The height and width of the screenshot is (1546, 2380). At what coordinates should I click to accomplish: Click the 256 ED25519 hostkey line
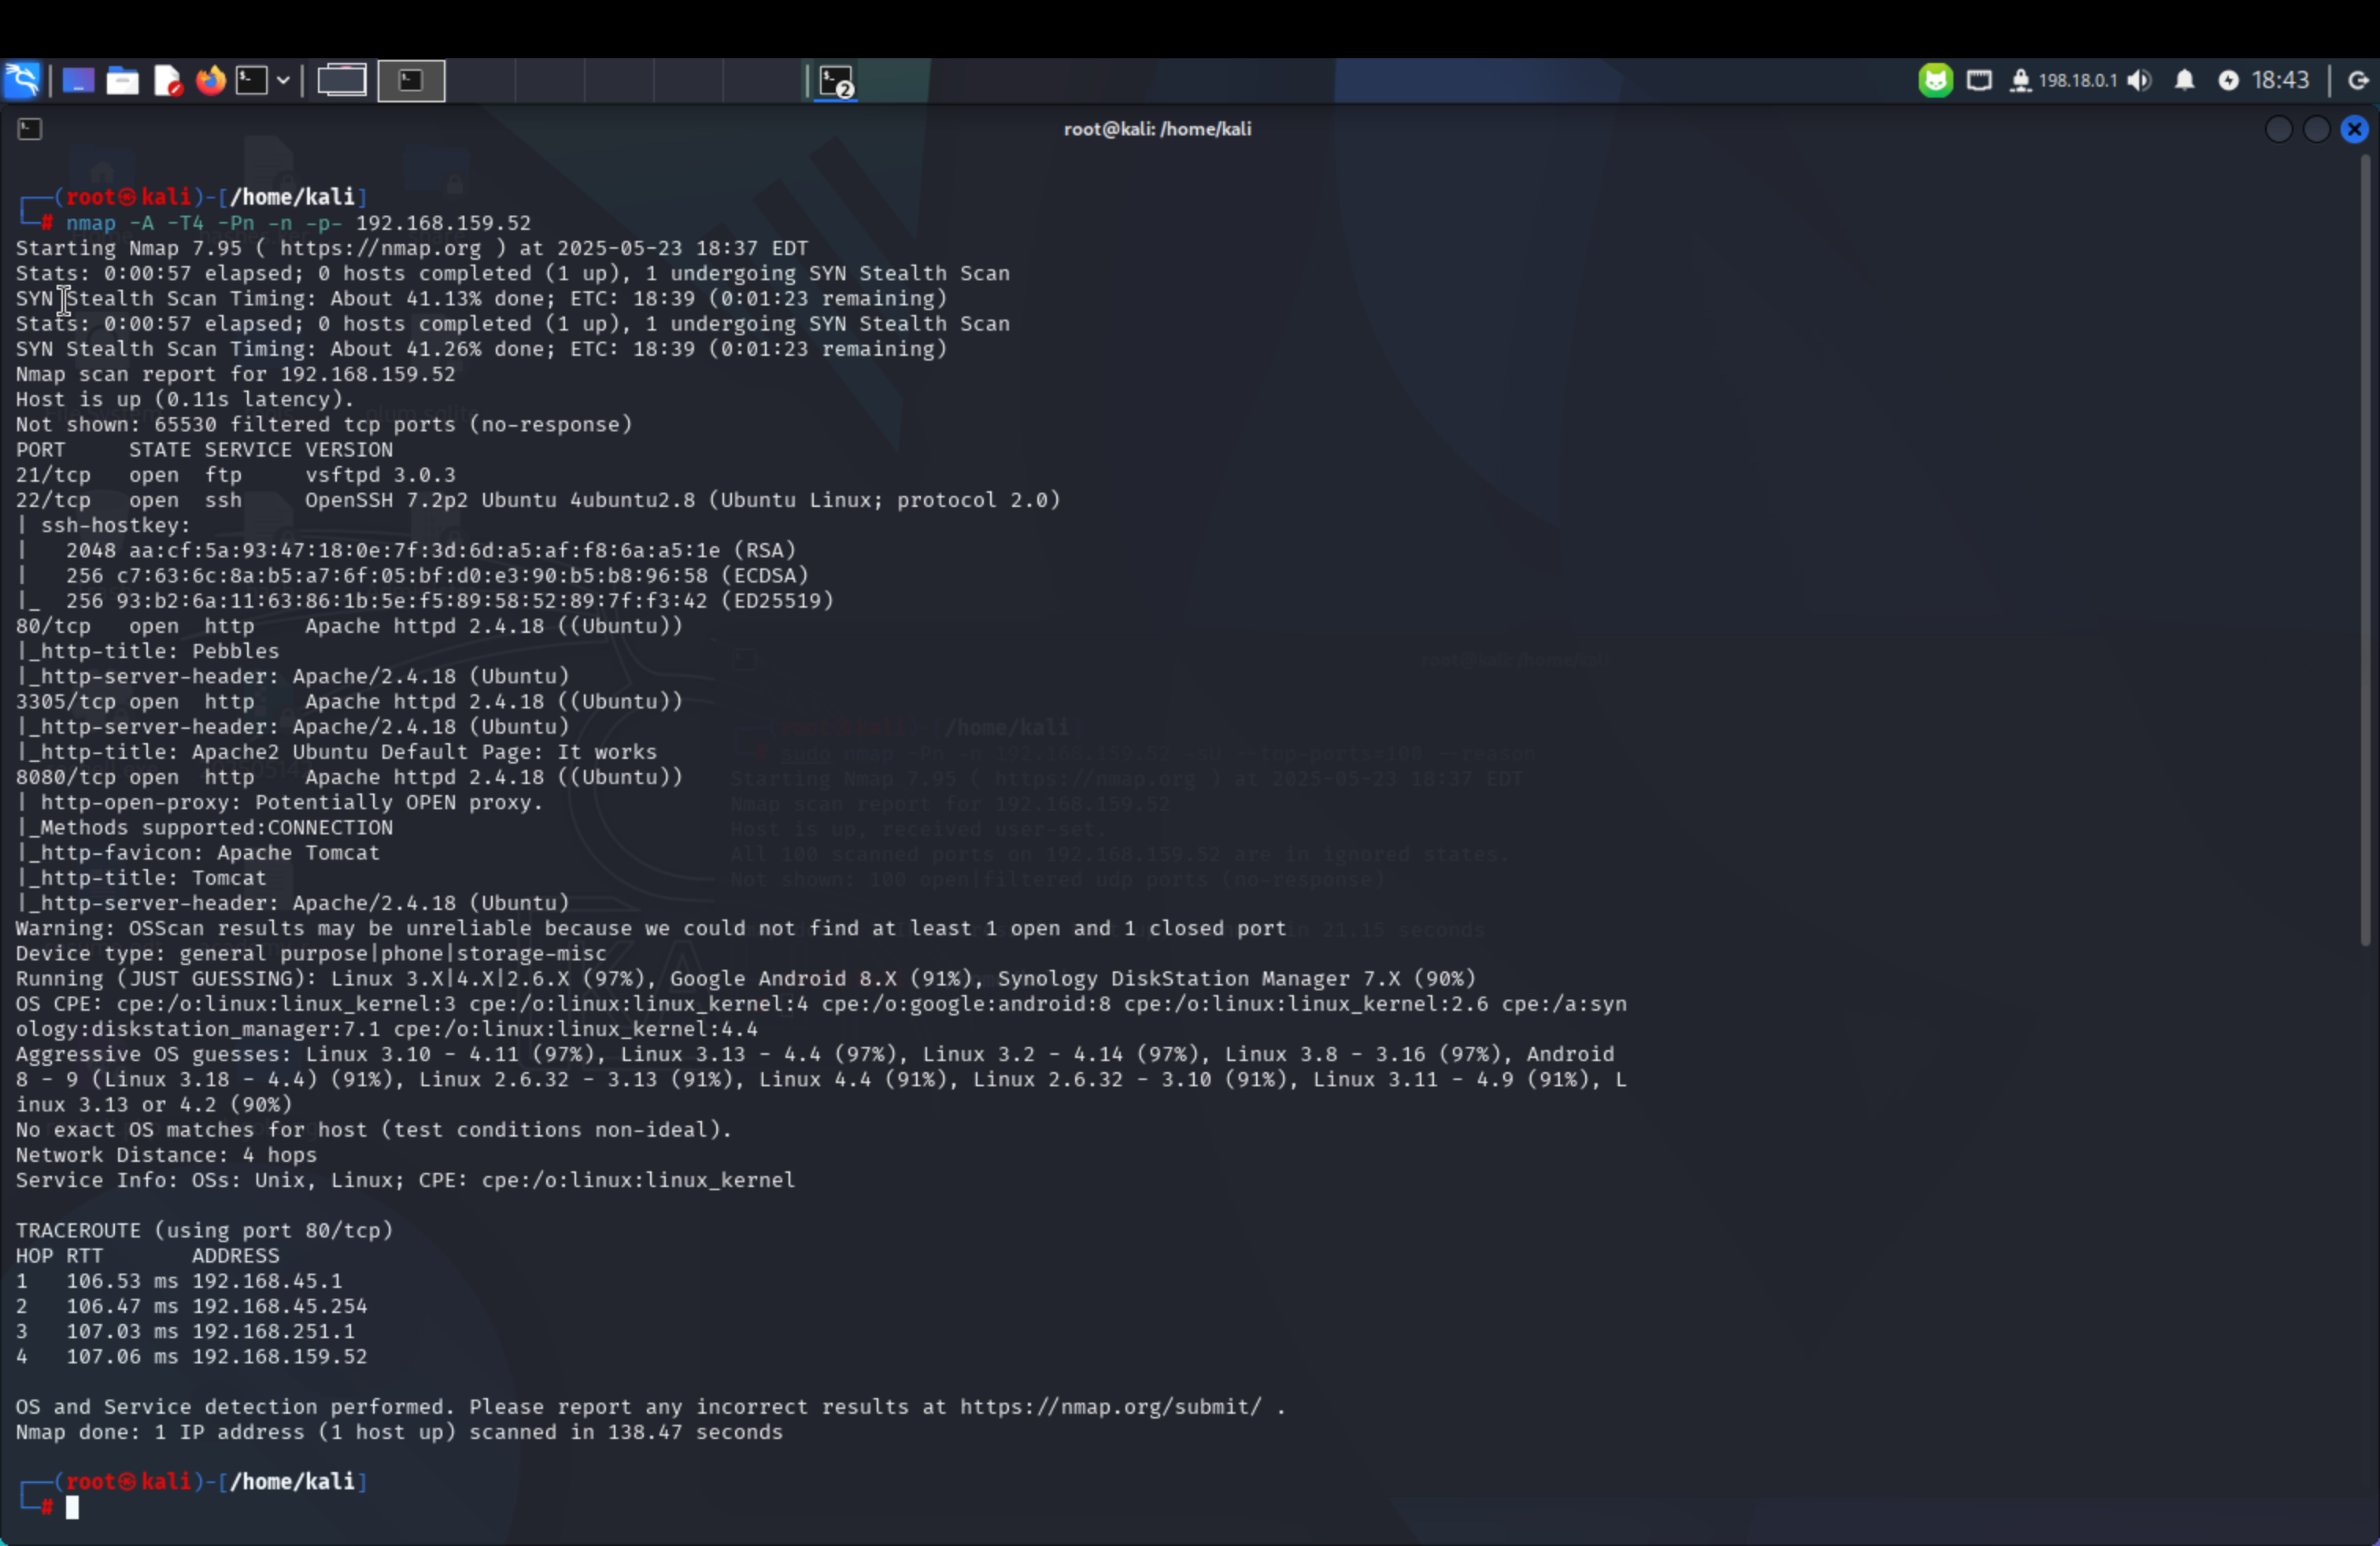click(x=425, y=601)
